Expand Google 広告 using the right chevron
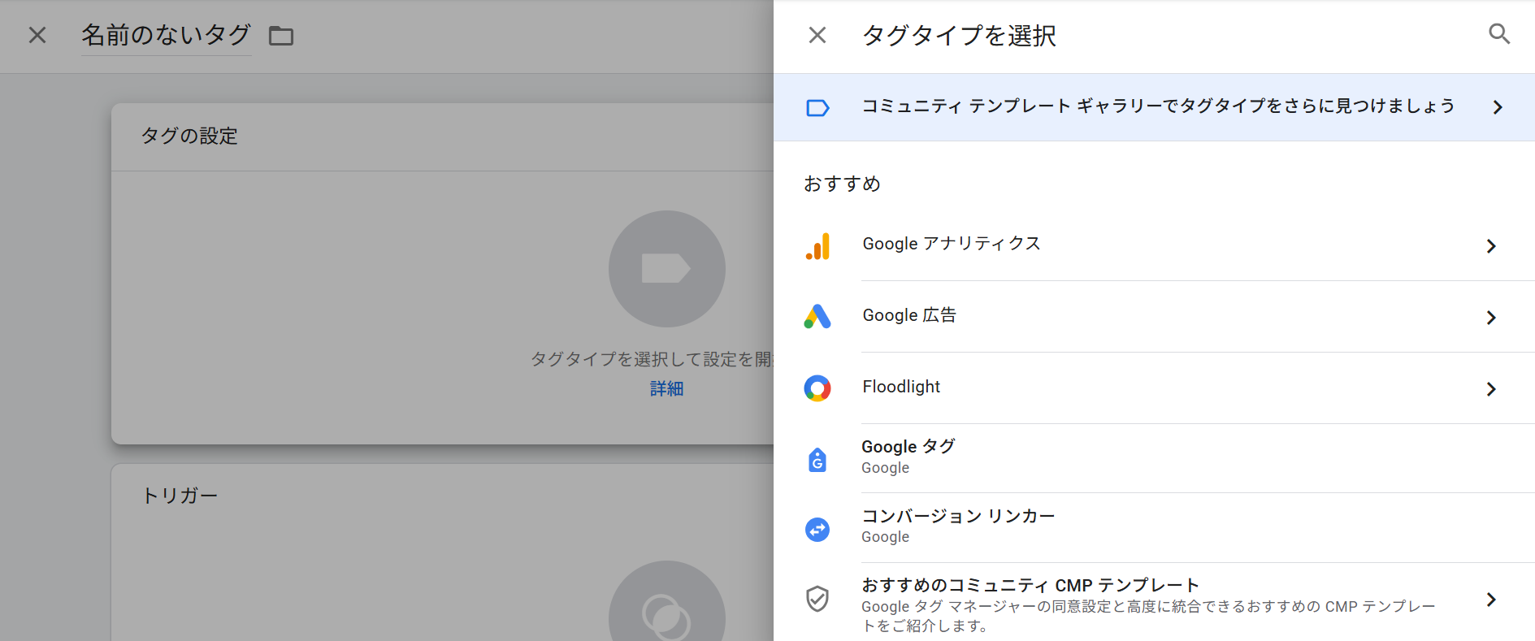This screenshot has height=641, width=1535. [1490, 318]
